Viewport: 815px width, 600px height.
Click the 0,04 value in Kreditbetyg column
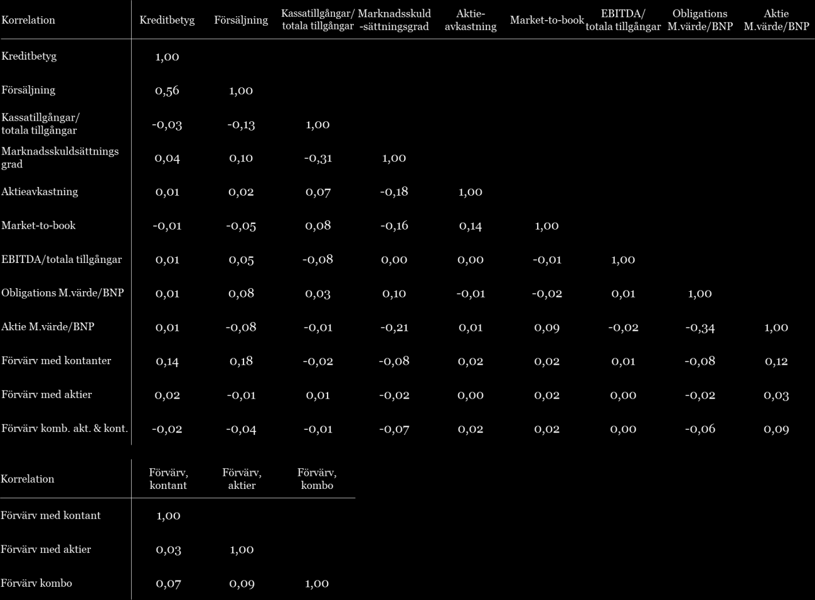tap(167, 158)
